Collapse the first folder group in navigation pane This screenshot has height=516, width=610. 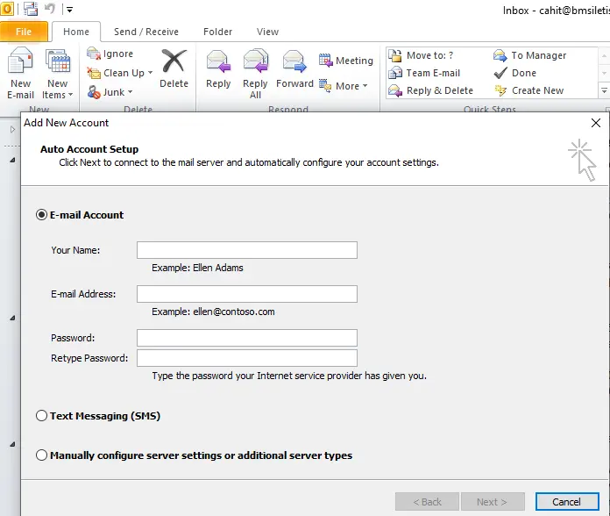coord(12,160)
